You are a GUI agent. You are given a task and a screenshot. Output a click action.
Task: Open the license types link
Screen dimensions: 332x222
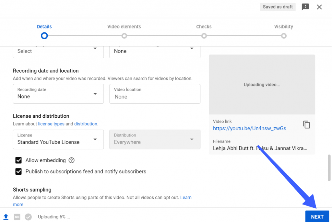[x=51, y=124]
